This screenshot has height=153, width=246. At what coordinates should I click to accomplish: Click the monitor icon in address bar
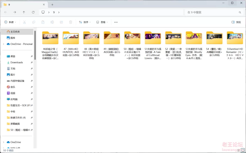tap(43, 12)
